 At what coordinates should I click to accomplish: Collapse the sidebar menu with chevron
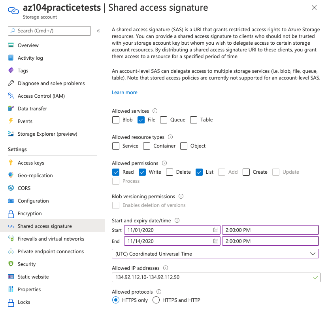pyautogui.click(x=98, y=31)
